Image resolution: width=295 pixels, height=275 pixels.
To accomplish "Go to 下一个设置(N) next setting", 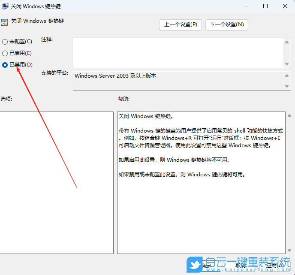I will pyautogui.click(x=227, y=24).
